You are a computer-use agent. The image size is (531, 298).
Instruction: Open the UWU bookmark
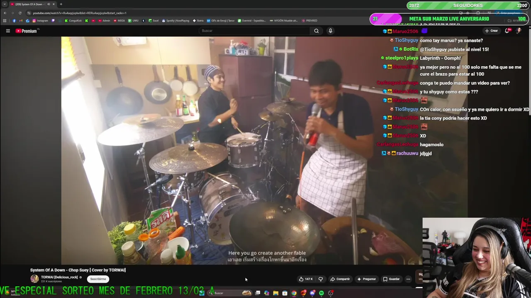click(134, 21)
